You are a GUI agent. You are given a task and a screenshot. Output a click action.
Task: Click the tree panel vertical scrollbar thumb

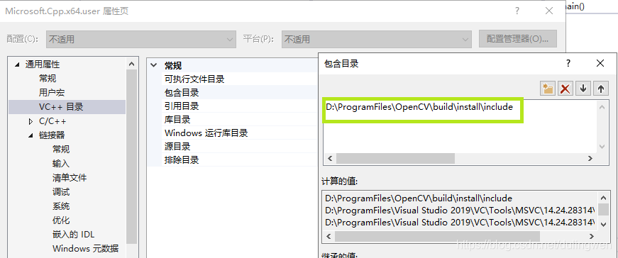(x=132, y=156)
